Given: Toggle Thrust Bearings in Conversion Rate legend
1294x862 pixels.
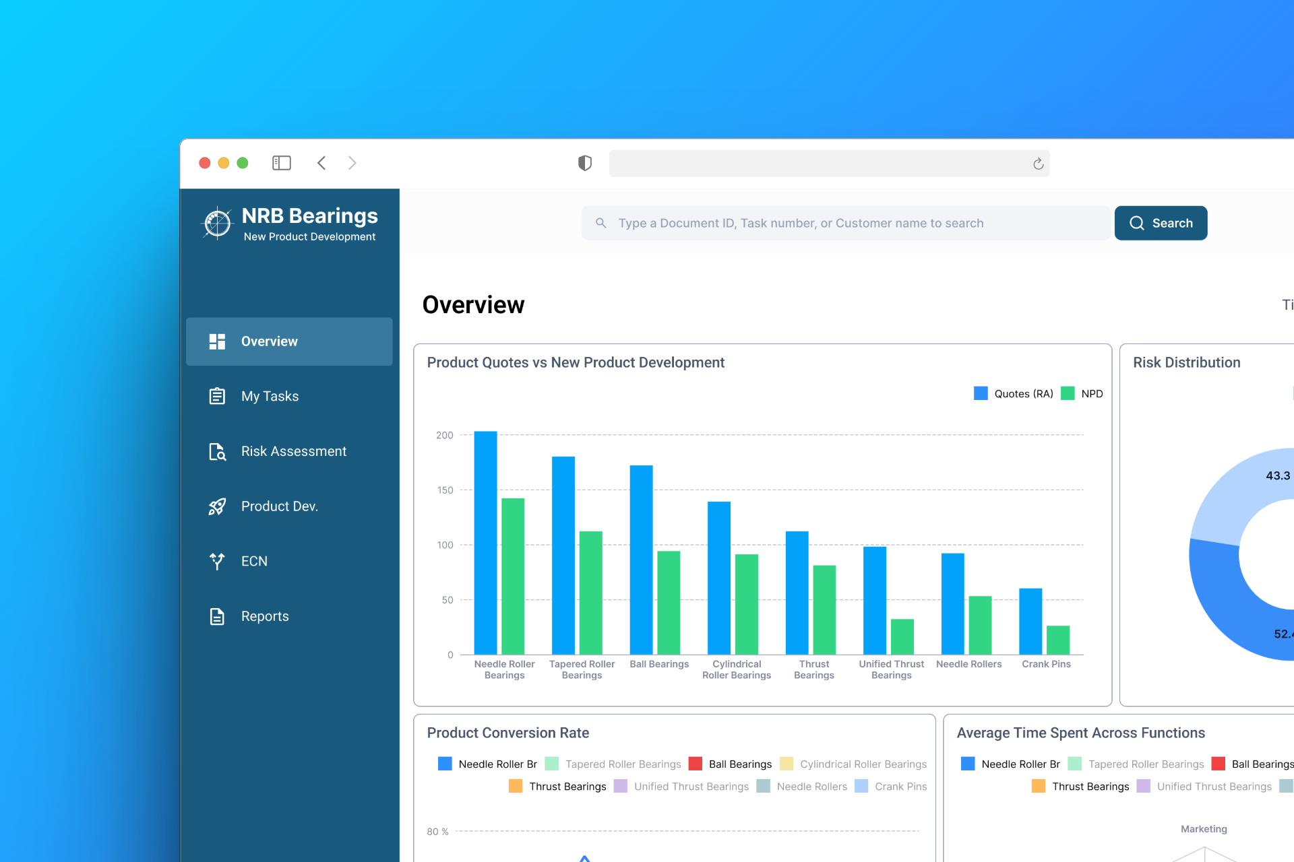Looking at the screenshot, I should coord(557,786).
